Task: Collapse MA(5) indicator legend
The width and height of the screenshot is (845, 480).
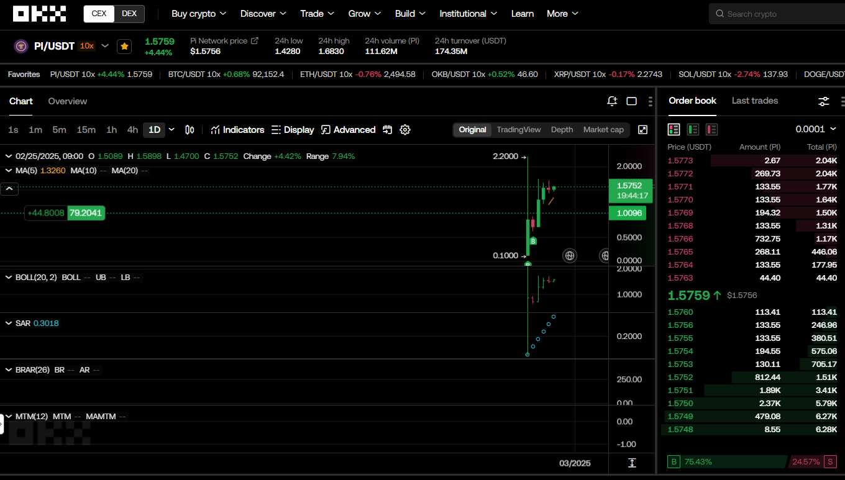Action: pos(9,170)
